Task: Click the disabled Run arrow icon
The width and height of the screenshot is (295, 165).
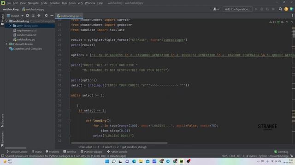Action: 256,9
